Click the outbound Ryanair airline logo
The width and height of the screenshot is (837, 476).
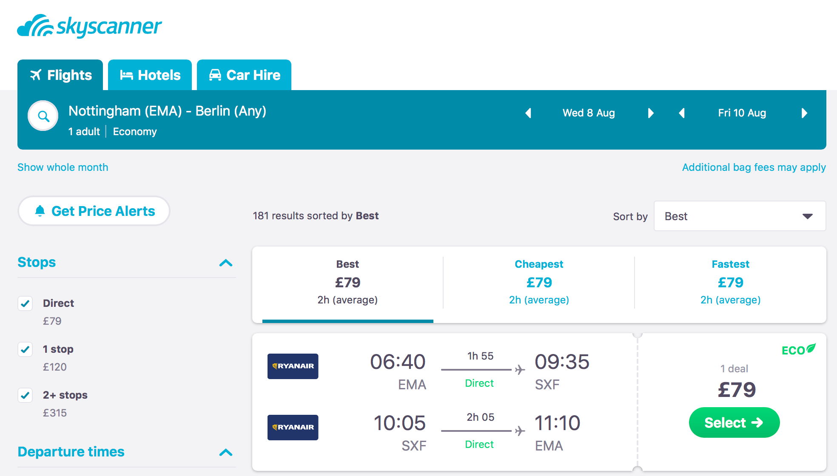293,366
